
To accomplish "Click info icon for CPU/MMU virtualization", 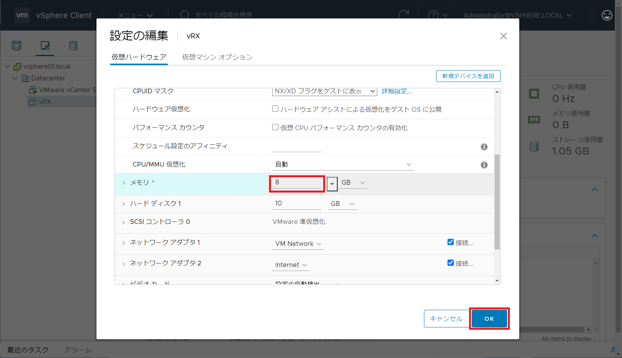I will click(x=484, y=165).
